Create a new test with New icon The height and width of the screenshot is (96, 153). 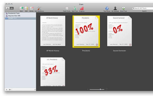click(x=21, y=8)
